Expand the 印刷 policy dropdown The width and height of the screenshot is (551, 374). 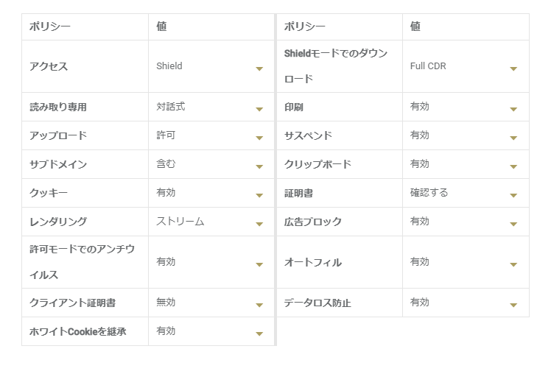click(x=513, y=109)
